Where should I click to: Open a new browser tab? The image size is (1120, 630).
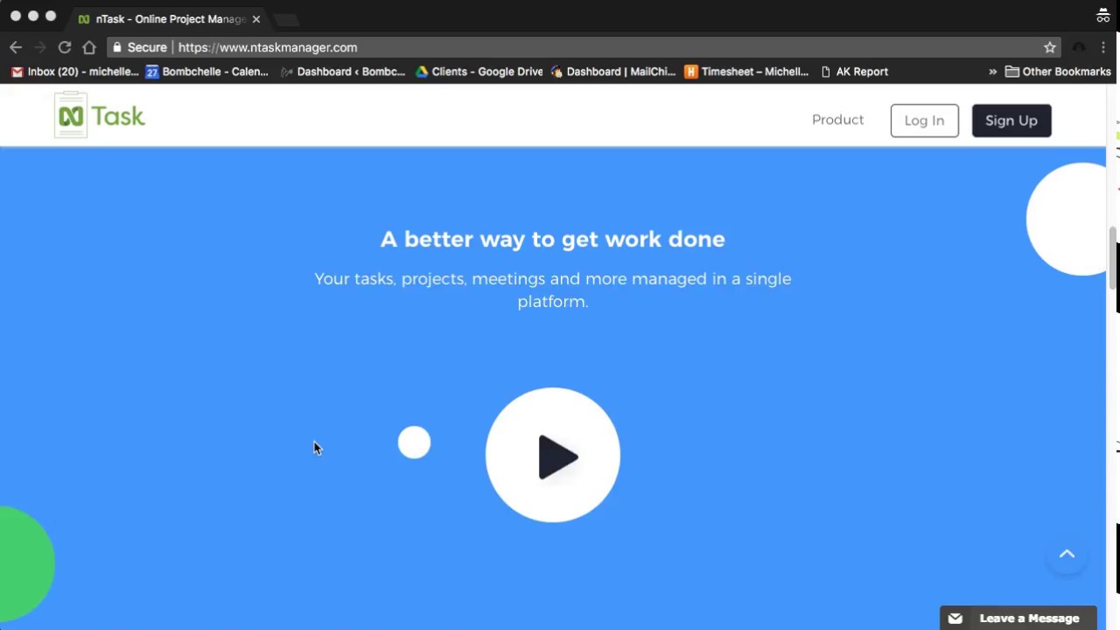286,19
